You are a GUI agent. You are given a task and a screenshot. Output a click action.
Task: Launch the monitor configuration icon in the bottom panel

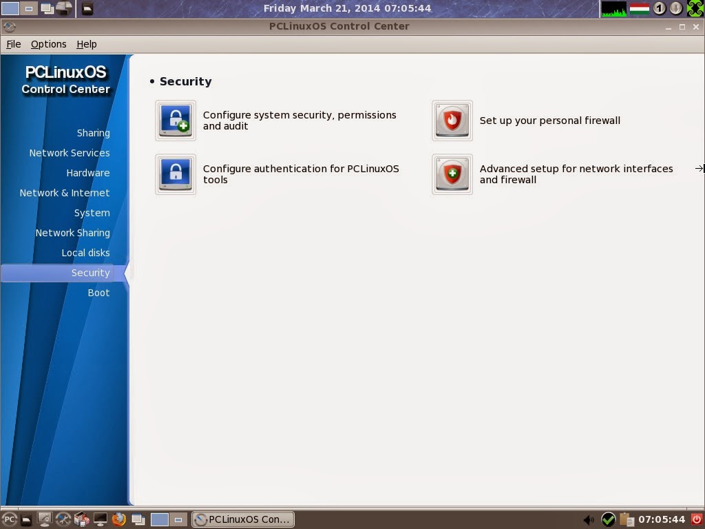click(x=45, y=519)
